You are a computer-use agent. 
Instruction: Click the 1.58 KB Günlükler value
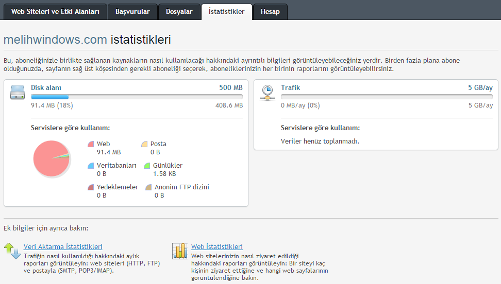164,174
